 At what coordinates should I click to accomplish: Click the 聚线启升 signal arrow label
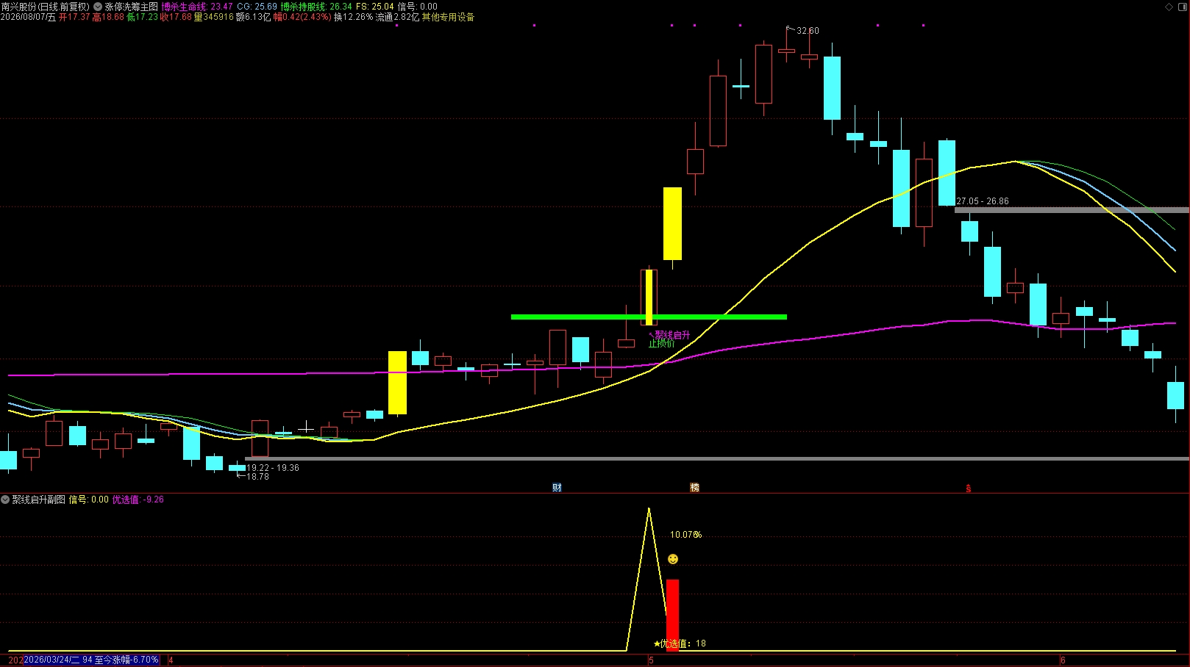[669, 335]
